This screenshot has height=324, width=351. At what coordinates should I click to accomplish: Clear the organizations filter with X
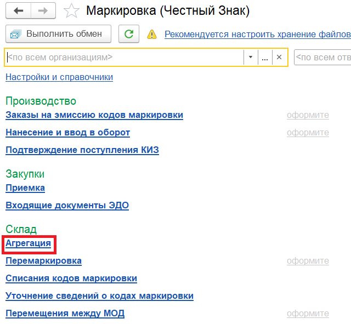click(279, 57)
